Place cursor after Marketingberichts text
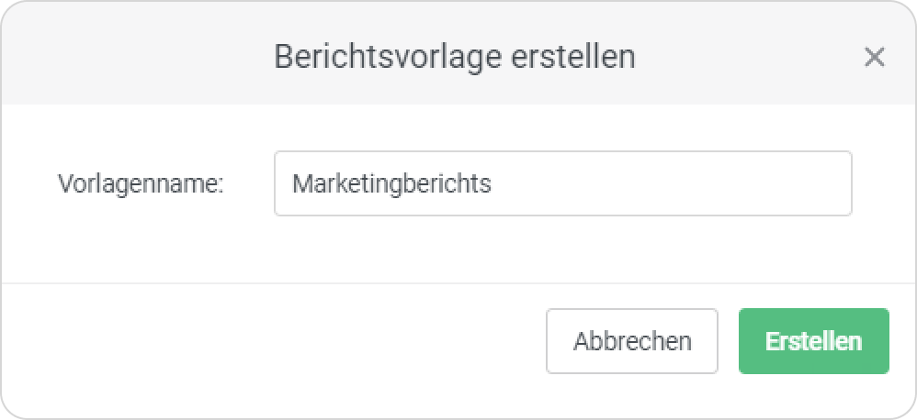917x420 pixels. tap(492, 183)
